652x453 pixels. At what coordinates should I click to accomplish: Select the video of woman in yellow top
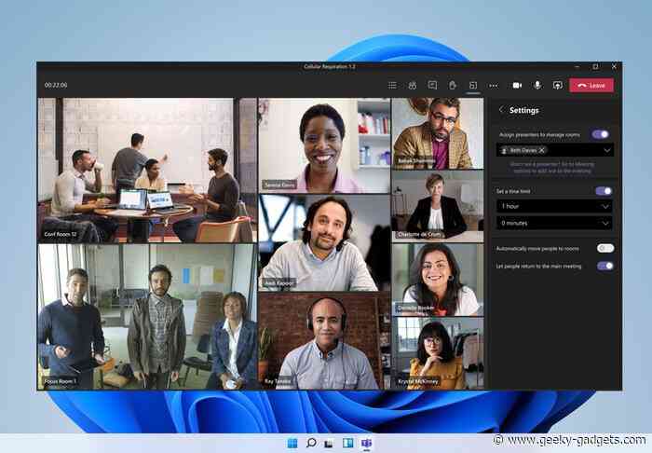(x=438, y=353)
